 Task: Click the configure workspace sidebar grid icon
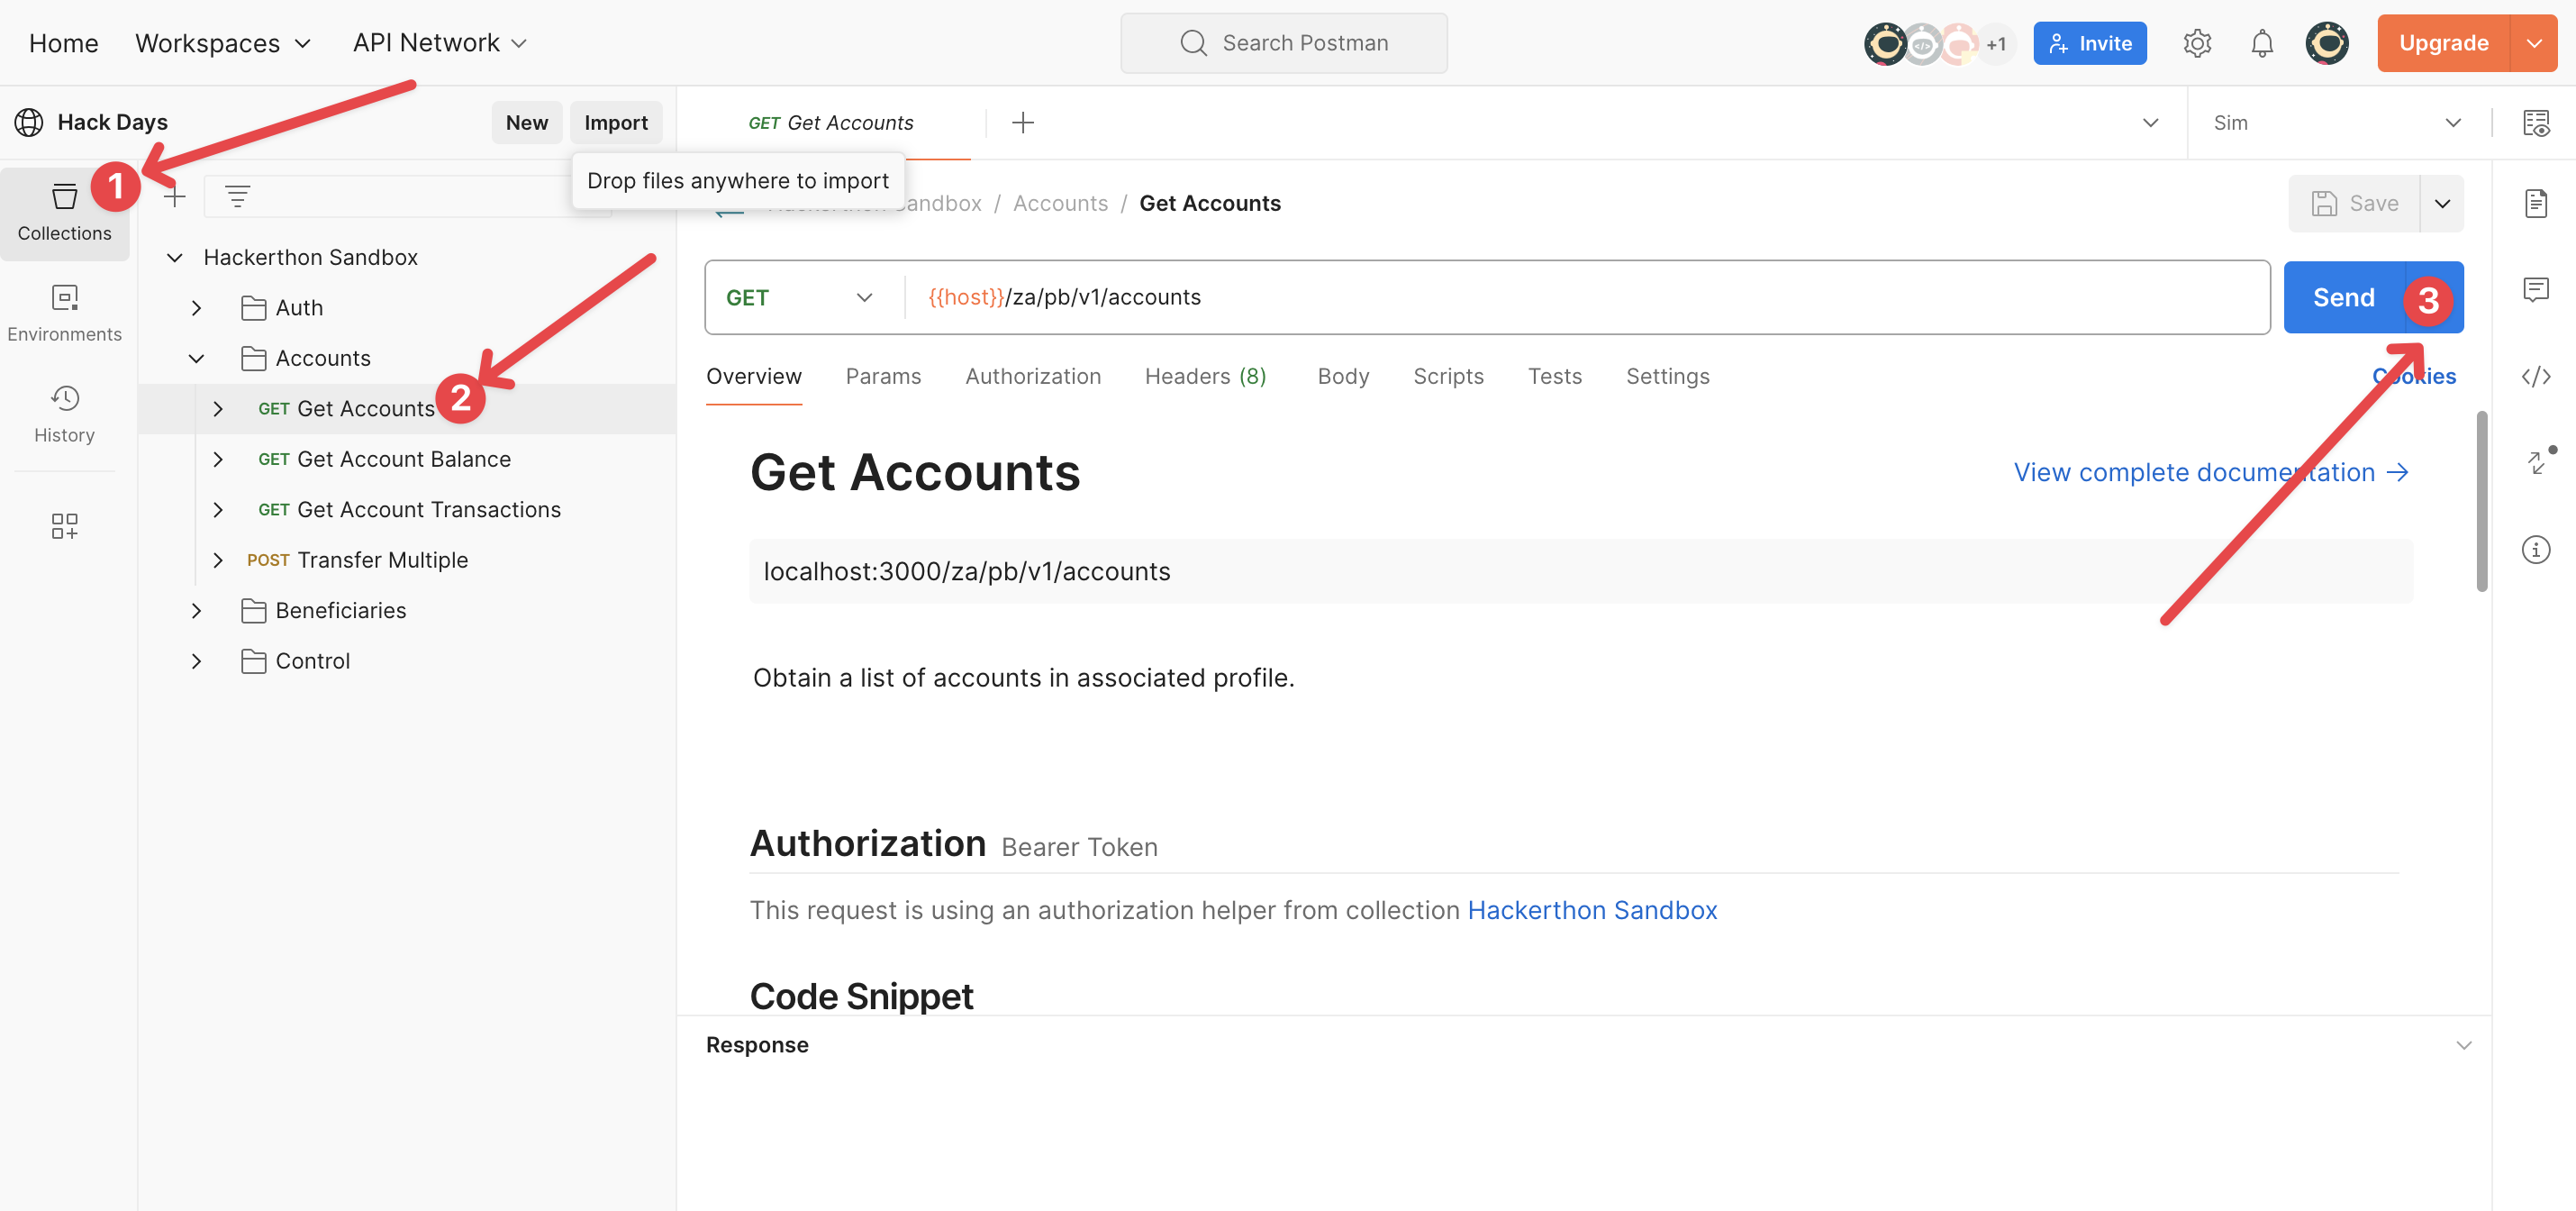[x=64, y=525]
